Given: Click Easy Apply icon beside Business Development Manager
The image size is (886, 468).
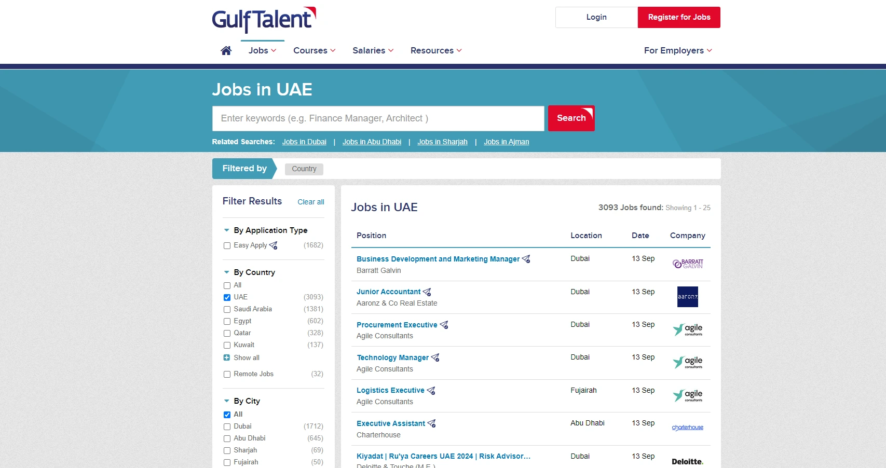Looking at the screenshot, I should coord(526,259).
